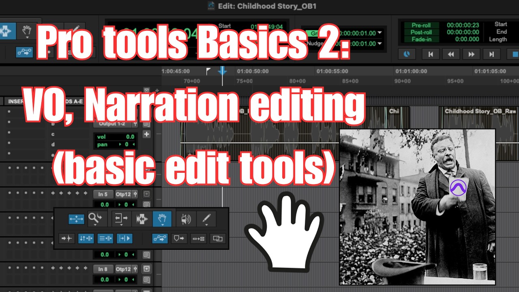Click the clip-to-list arrow icon
Screen dimensions: 519x292
point(198,239)
